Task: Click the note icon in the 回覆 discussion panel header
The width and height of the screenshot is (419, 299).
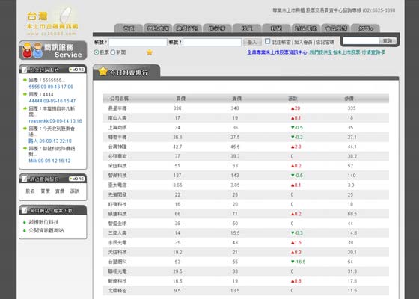Action: (x=25, y=70)
